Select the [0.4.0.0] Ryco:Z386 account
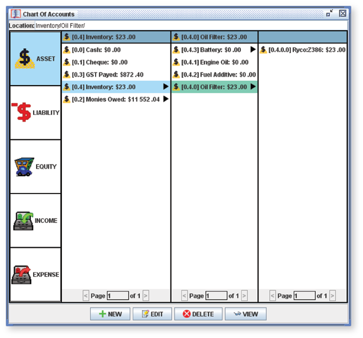The height and width of the screenshot is (338, 363). point(303,50)
